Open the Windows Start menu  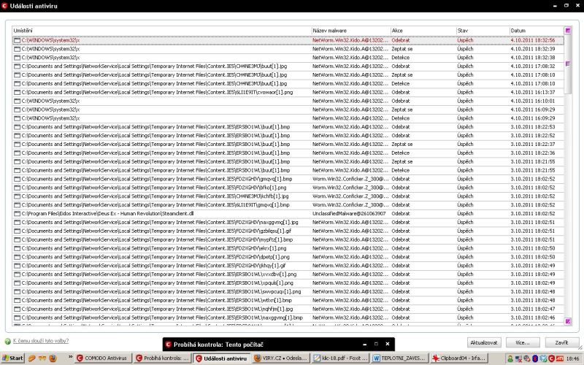(x=12, y=358)
